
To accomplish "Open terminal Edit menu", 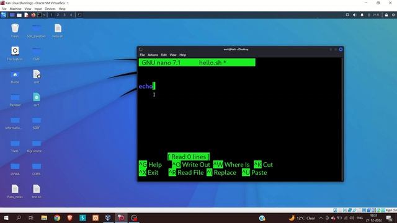I will (164, 55).
